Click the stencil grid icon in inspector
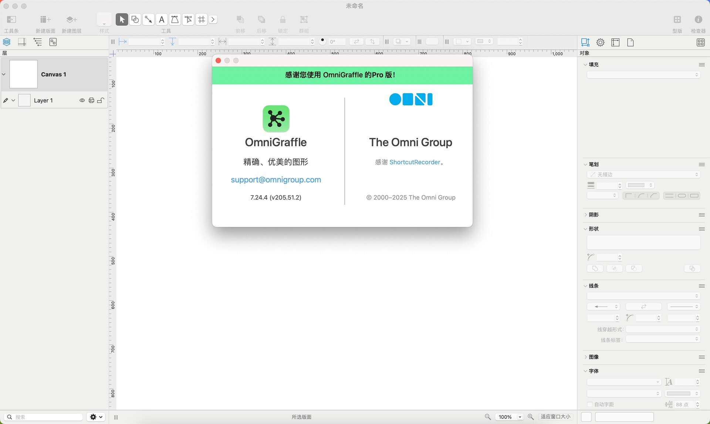The height and width of the screenshot is (424, 710). tap(700, 43)
